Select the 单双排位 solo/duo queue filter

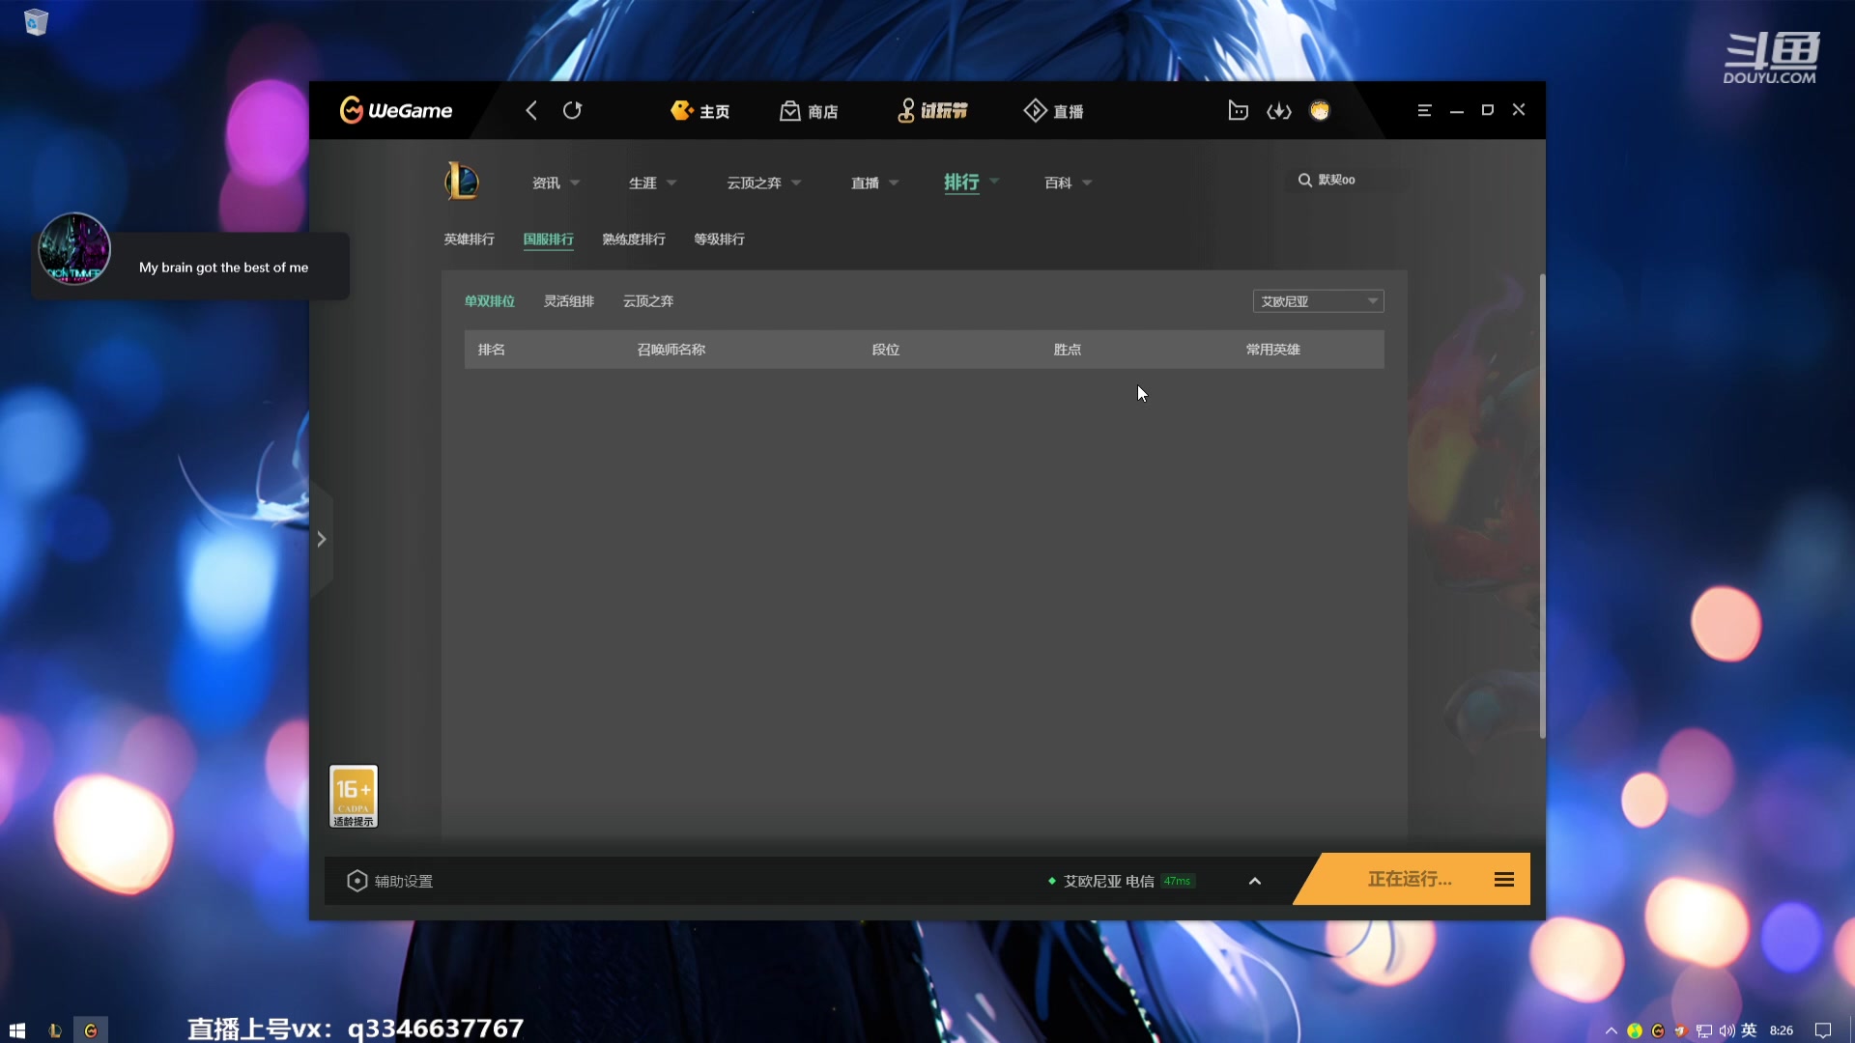(489, 301)
